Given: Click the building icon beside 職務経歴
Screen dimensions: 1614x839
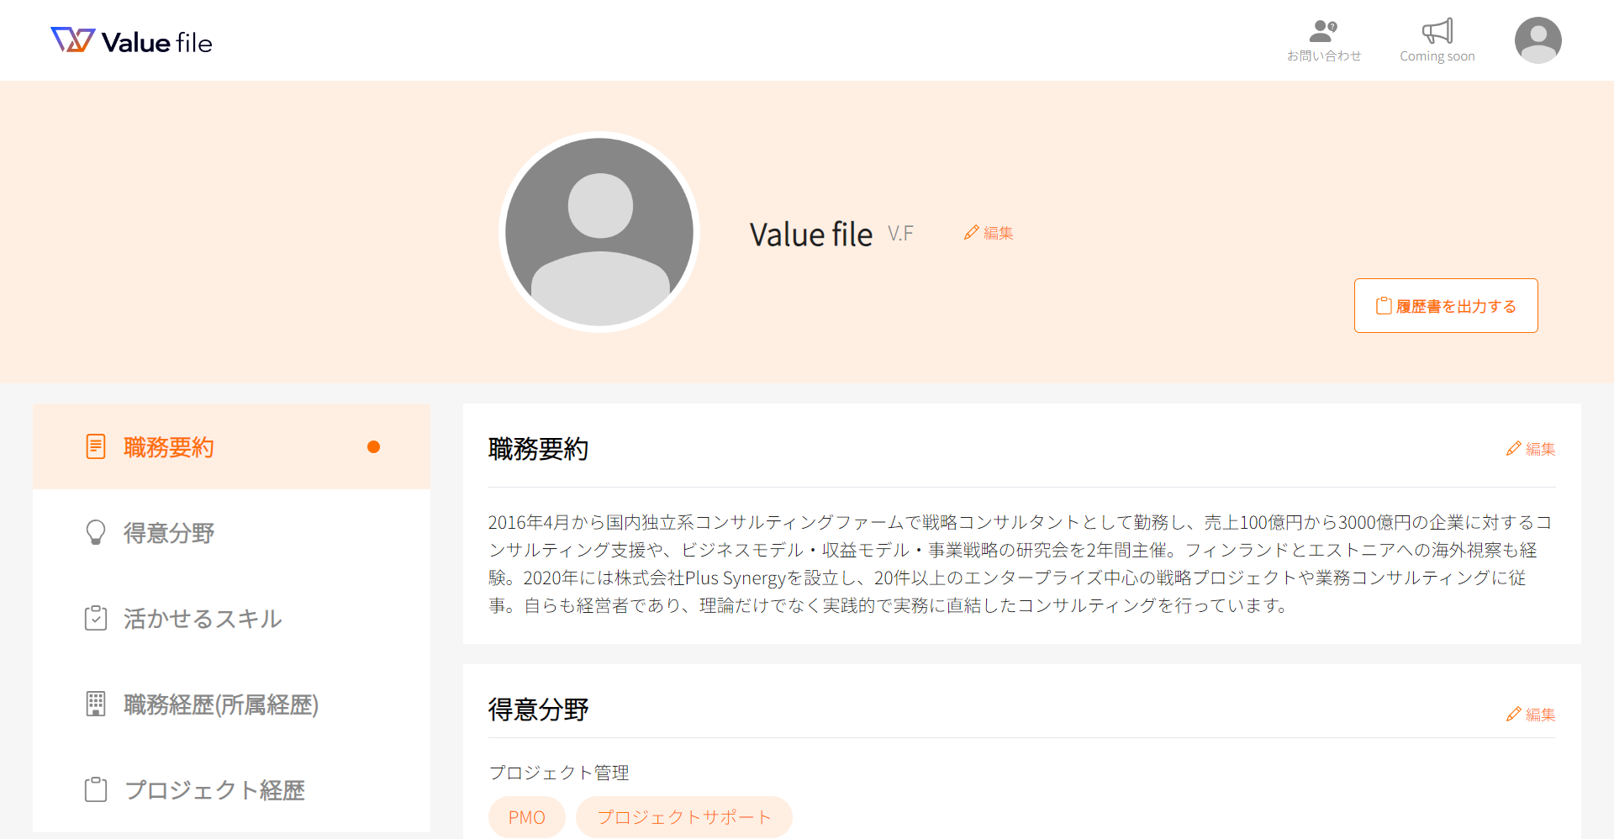Looking at the screenshot, I should tap(96, 704).
